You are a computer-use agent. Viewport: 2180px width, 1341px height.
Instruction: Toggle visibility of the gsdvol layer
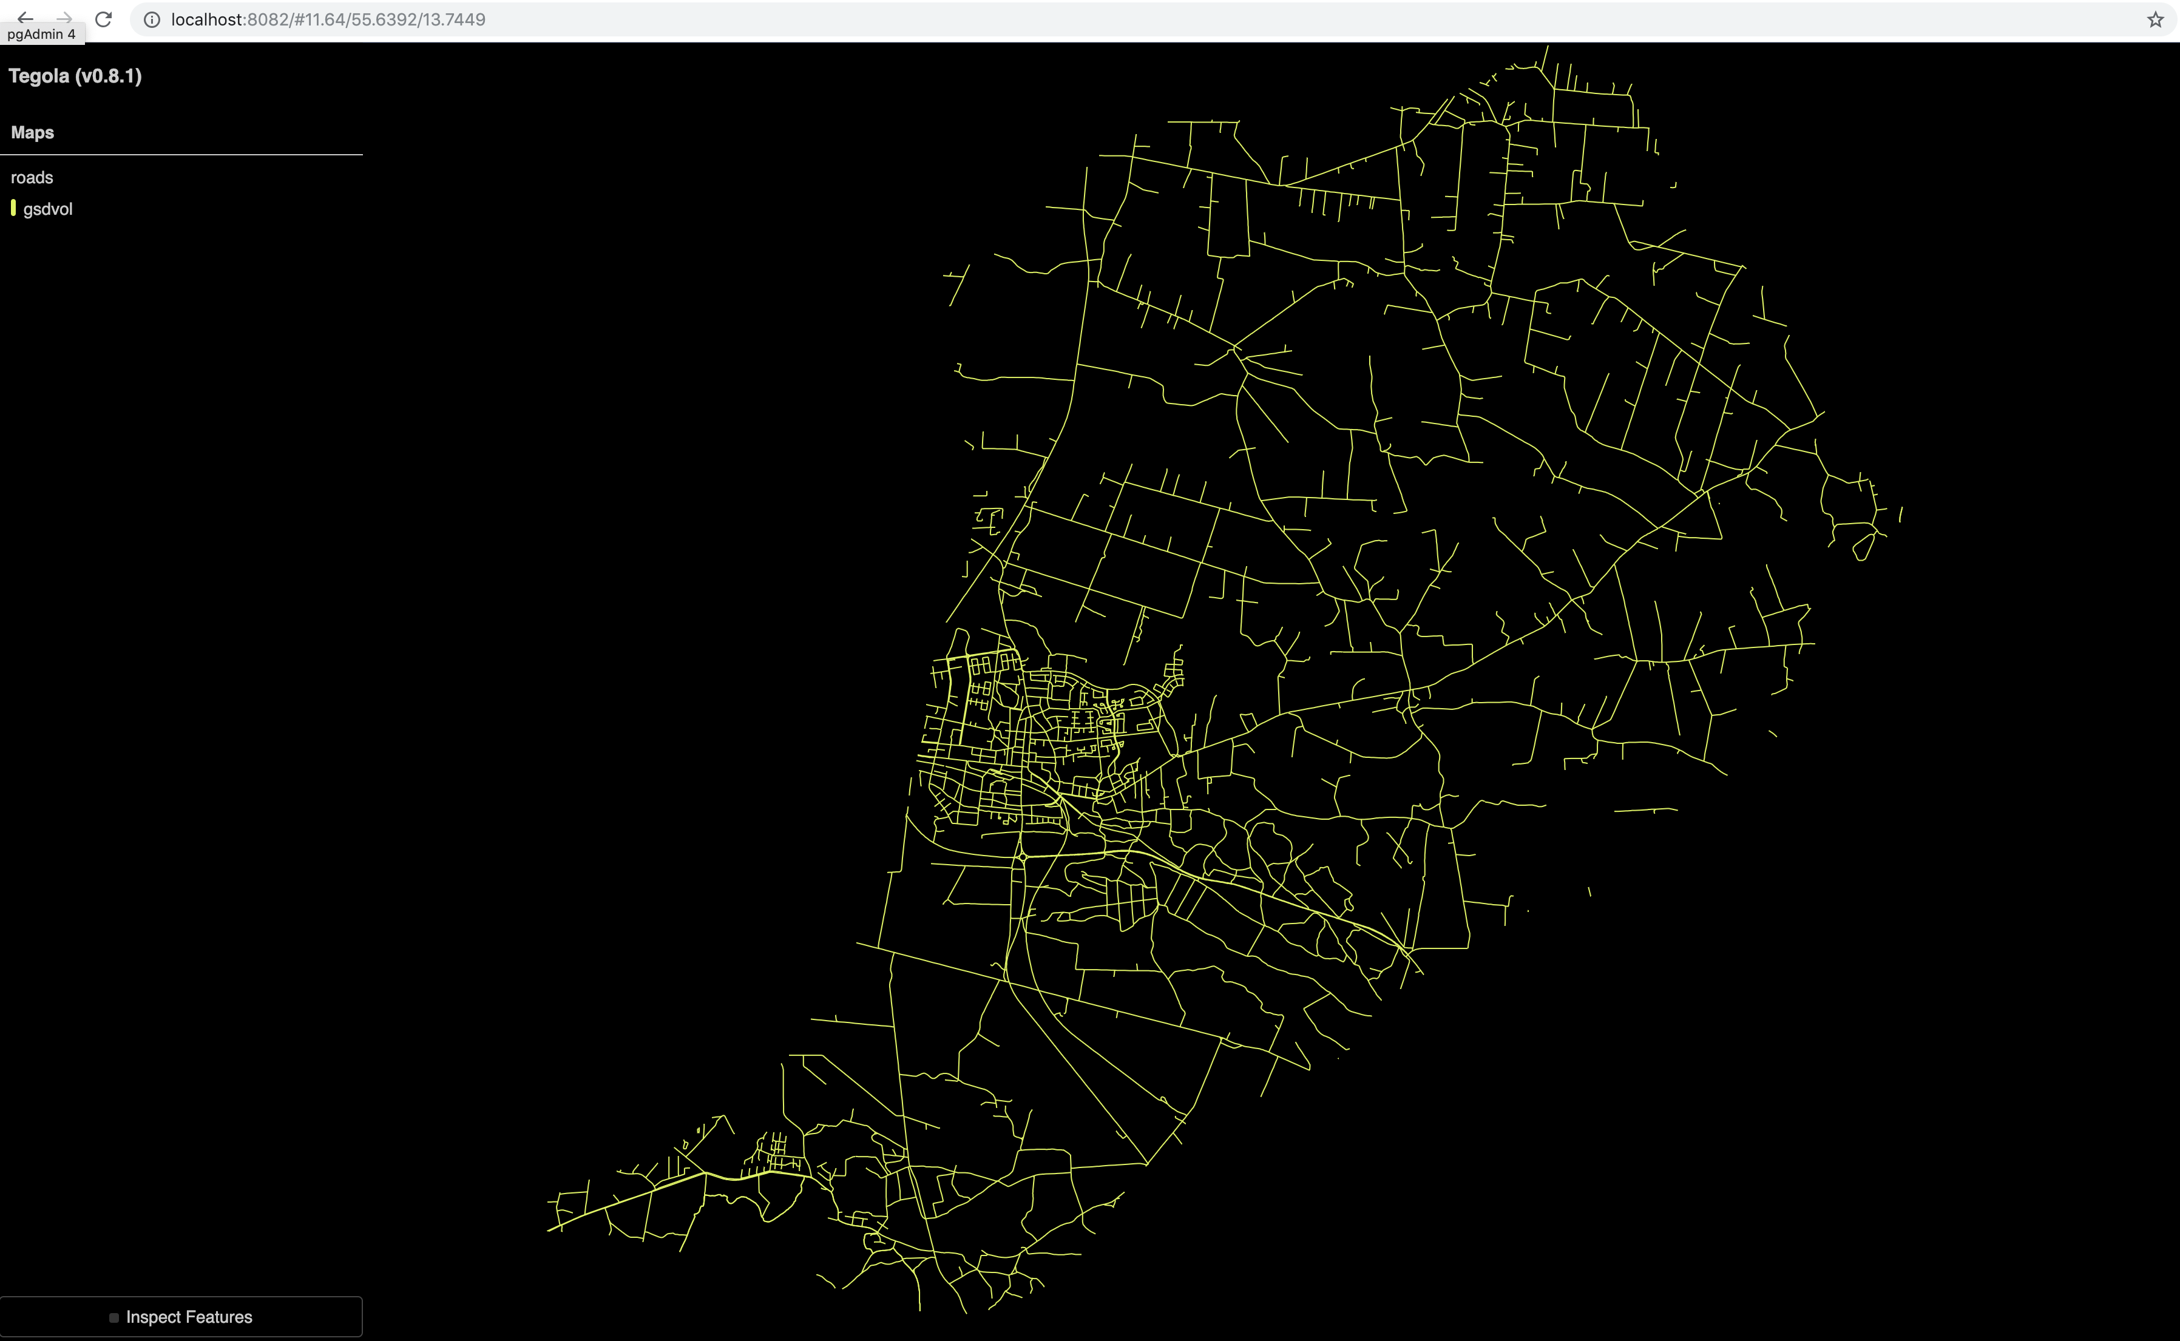[x=48, y=208]
